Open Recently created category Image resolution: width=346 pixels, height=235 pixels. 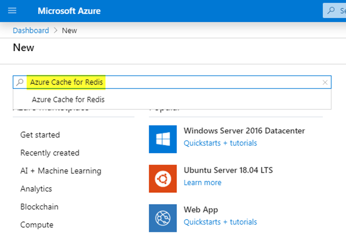(50, 153)
